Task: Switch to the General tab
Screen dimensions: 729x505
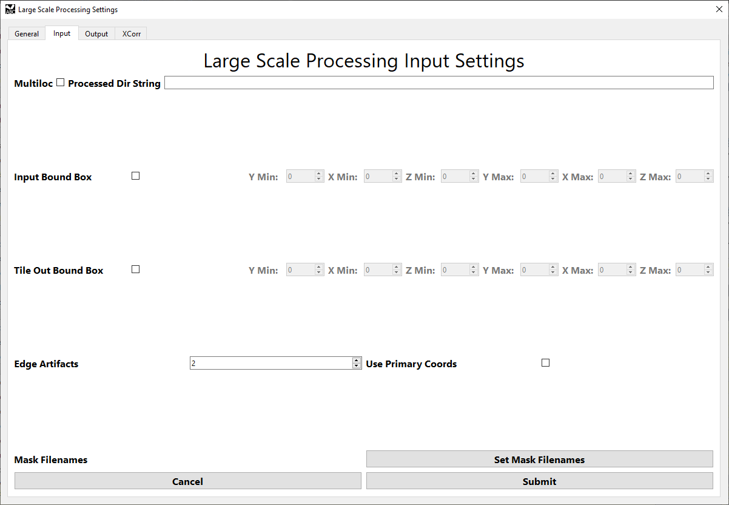Action: click(x=27, y=34)
